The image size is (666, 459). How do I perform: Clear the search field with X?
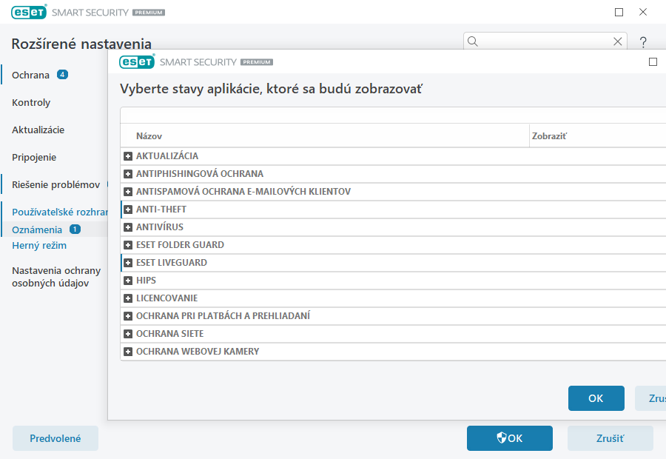click(618, 41)
